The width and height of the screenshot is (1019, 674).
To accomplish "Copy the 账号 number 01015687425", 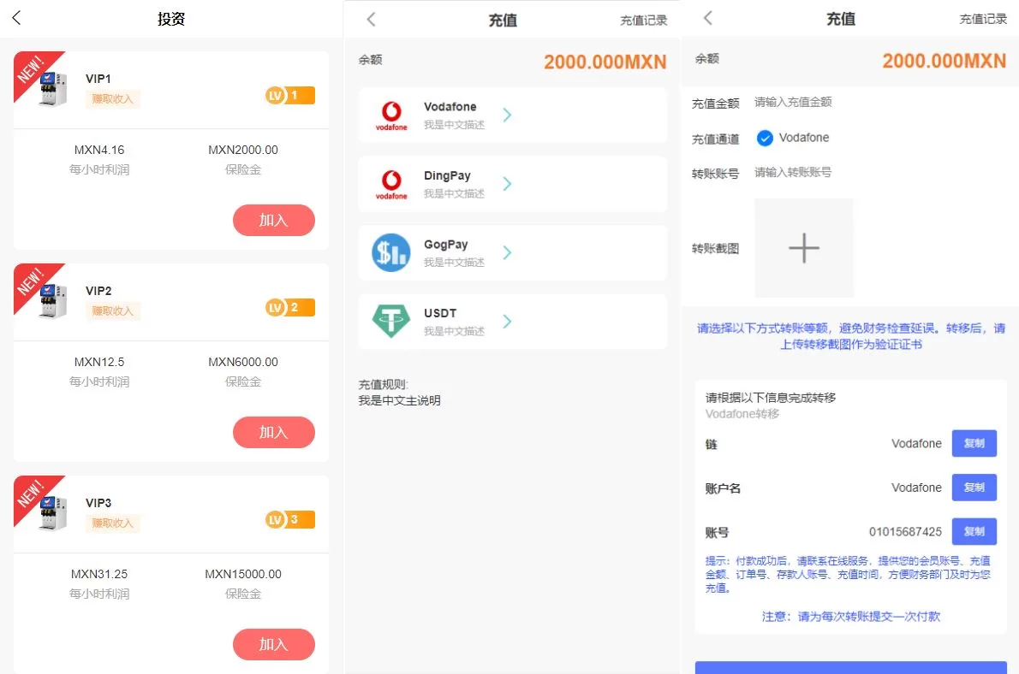I will point(974,532).
